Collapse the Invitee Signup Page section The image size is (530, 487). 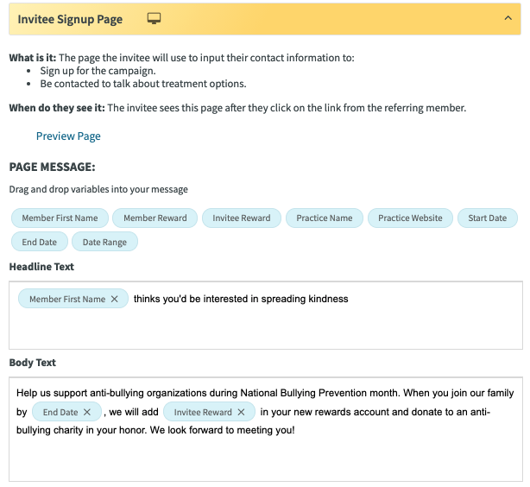pyautogui.click(x=508, y=18)
